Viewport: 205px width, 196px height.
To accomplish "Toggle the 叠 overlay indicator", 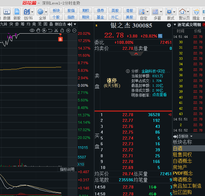I will [x=51, y=24].
